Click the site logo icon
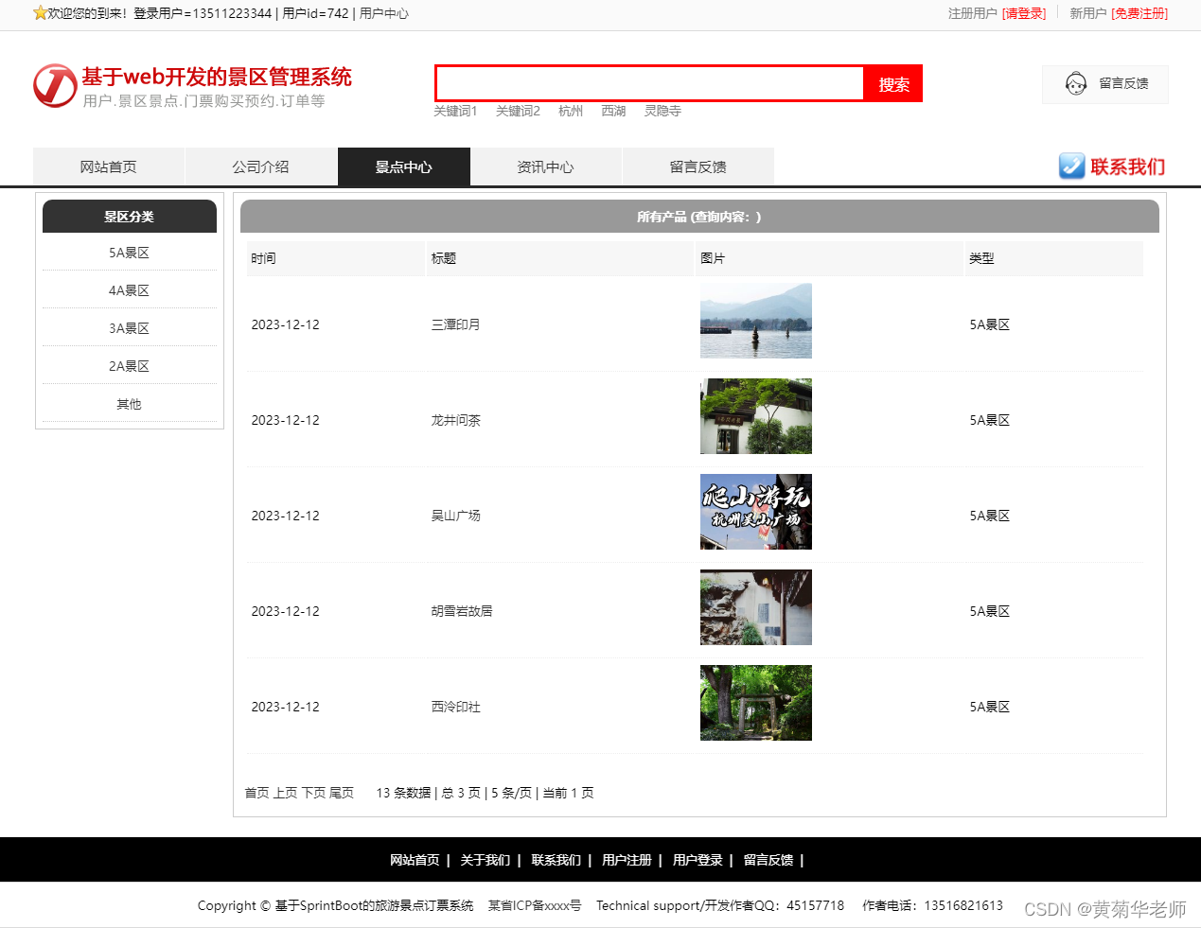Viewport: 1201px width, 928px height. click(x=54, y=85)
